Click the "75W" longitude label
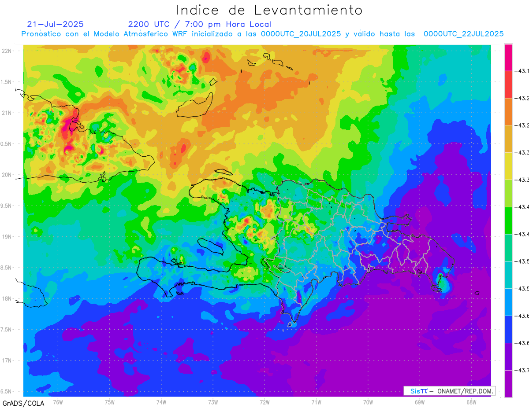This screenshot has height=408, width=529. pyautogui.click(x=110, y=402)
